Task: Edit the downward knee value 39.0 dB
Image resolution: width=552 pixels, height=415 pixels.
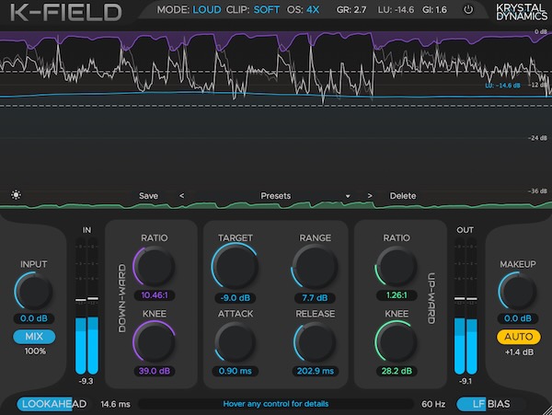Action: (155, 371)
